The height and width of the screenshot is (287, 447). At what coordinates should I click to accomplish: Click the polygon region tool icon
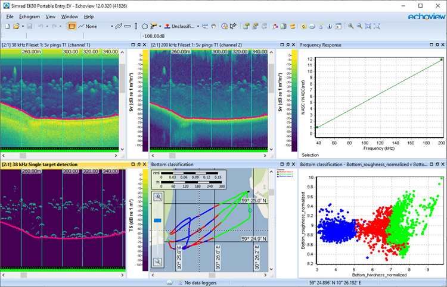tap(145, 26)
